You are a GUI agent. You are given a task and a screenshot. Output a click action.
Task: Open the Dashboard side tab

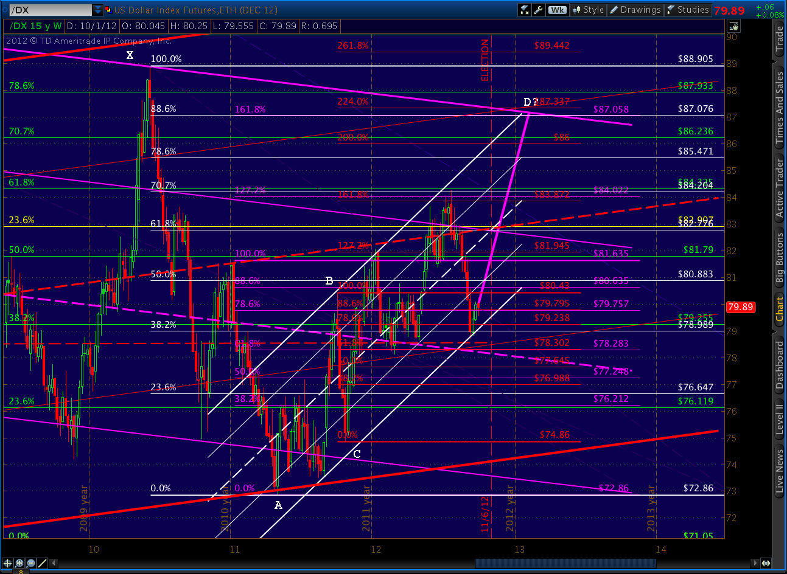(x=779, y=365)
